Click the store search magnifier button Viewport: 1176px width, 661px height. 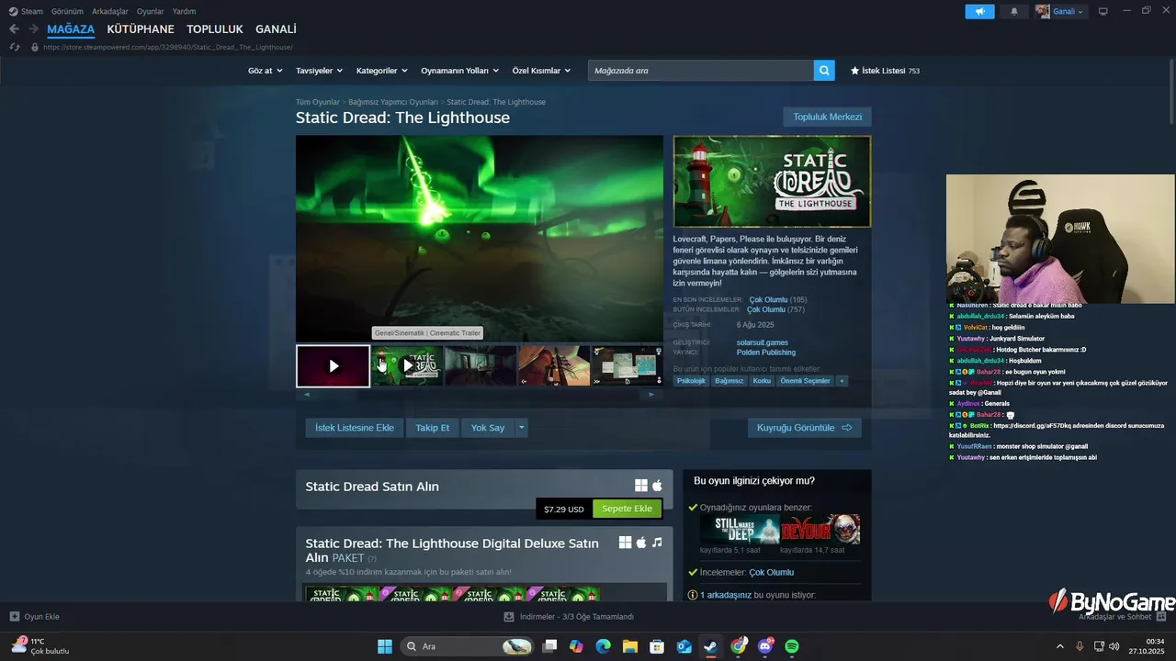pyautogui.click(x=824, y=70)
